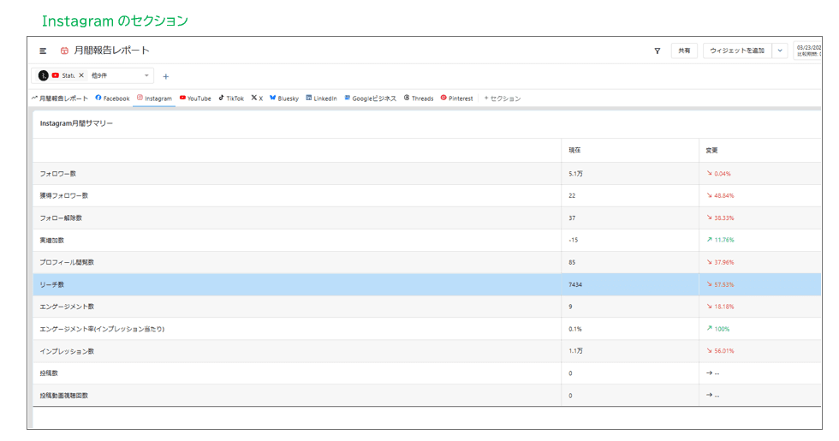Go to the Bluesky tab

click(284, 98)
